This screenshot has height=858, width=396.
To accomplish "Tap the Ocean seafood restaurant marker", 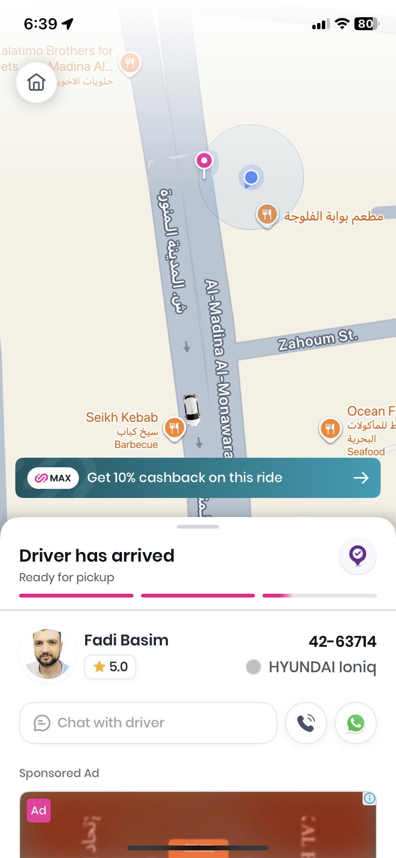I will [330, 428].
